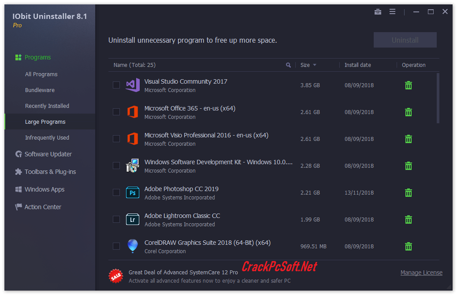457x295 pixels.
Task: Open the hamburger options menu
Action: 392,11
